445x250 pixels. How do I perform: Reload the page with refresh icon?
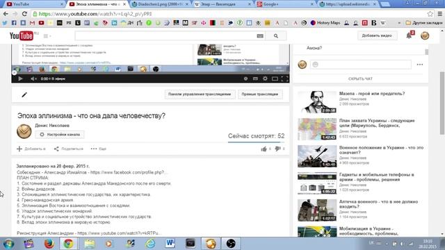click(24, 14)
